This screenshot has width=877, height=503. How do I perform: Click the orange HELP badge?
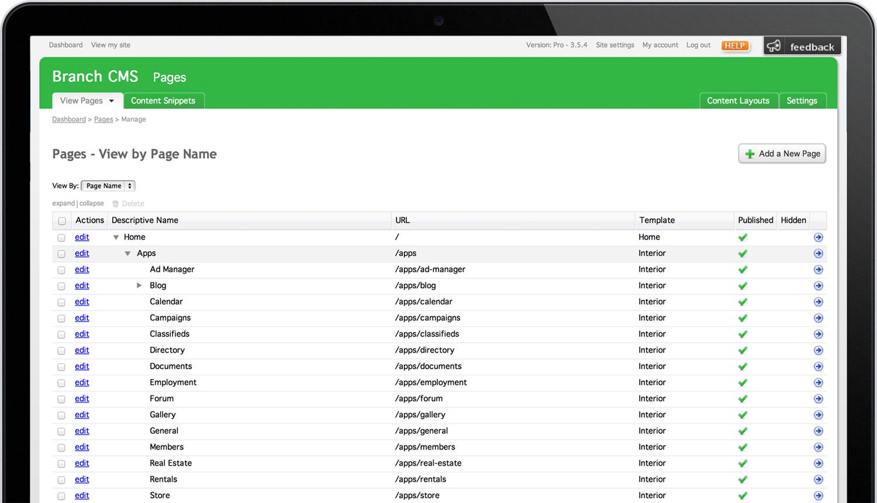(x=735, y=46)
